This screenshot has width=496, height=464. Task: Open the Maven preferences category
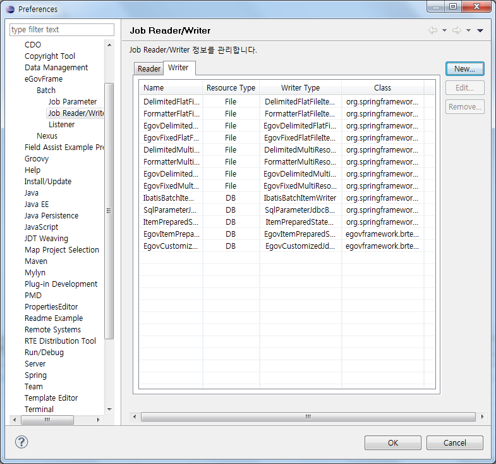35,261
